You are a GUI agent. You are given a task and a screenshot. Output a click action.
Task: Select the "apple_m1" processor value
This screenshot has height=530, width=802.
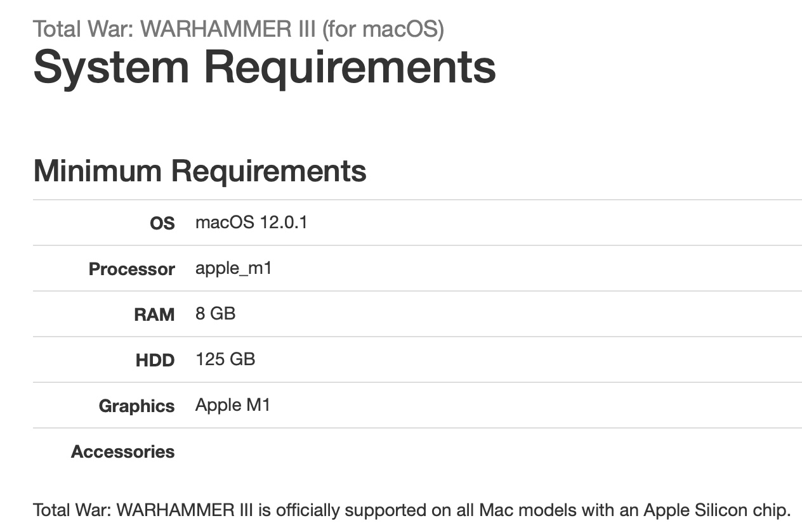[233, 268]
